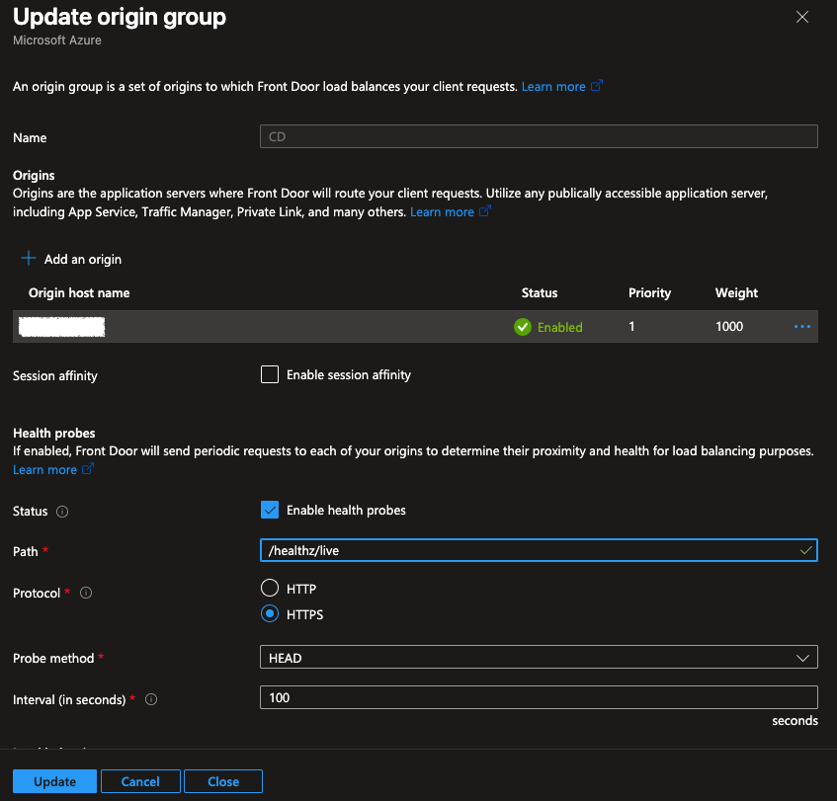The height and width of the screenshot is (801, 837).
Task: Open the Probe method dropdown
Action: point(539,658)
